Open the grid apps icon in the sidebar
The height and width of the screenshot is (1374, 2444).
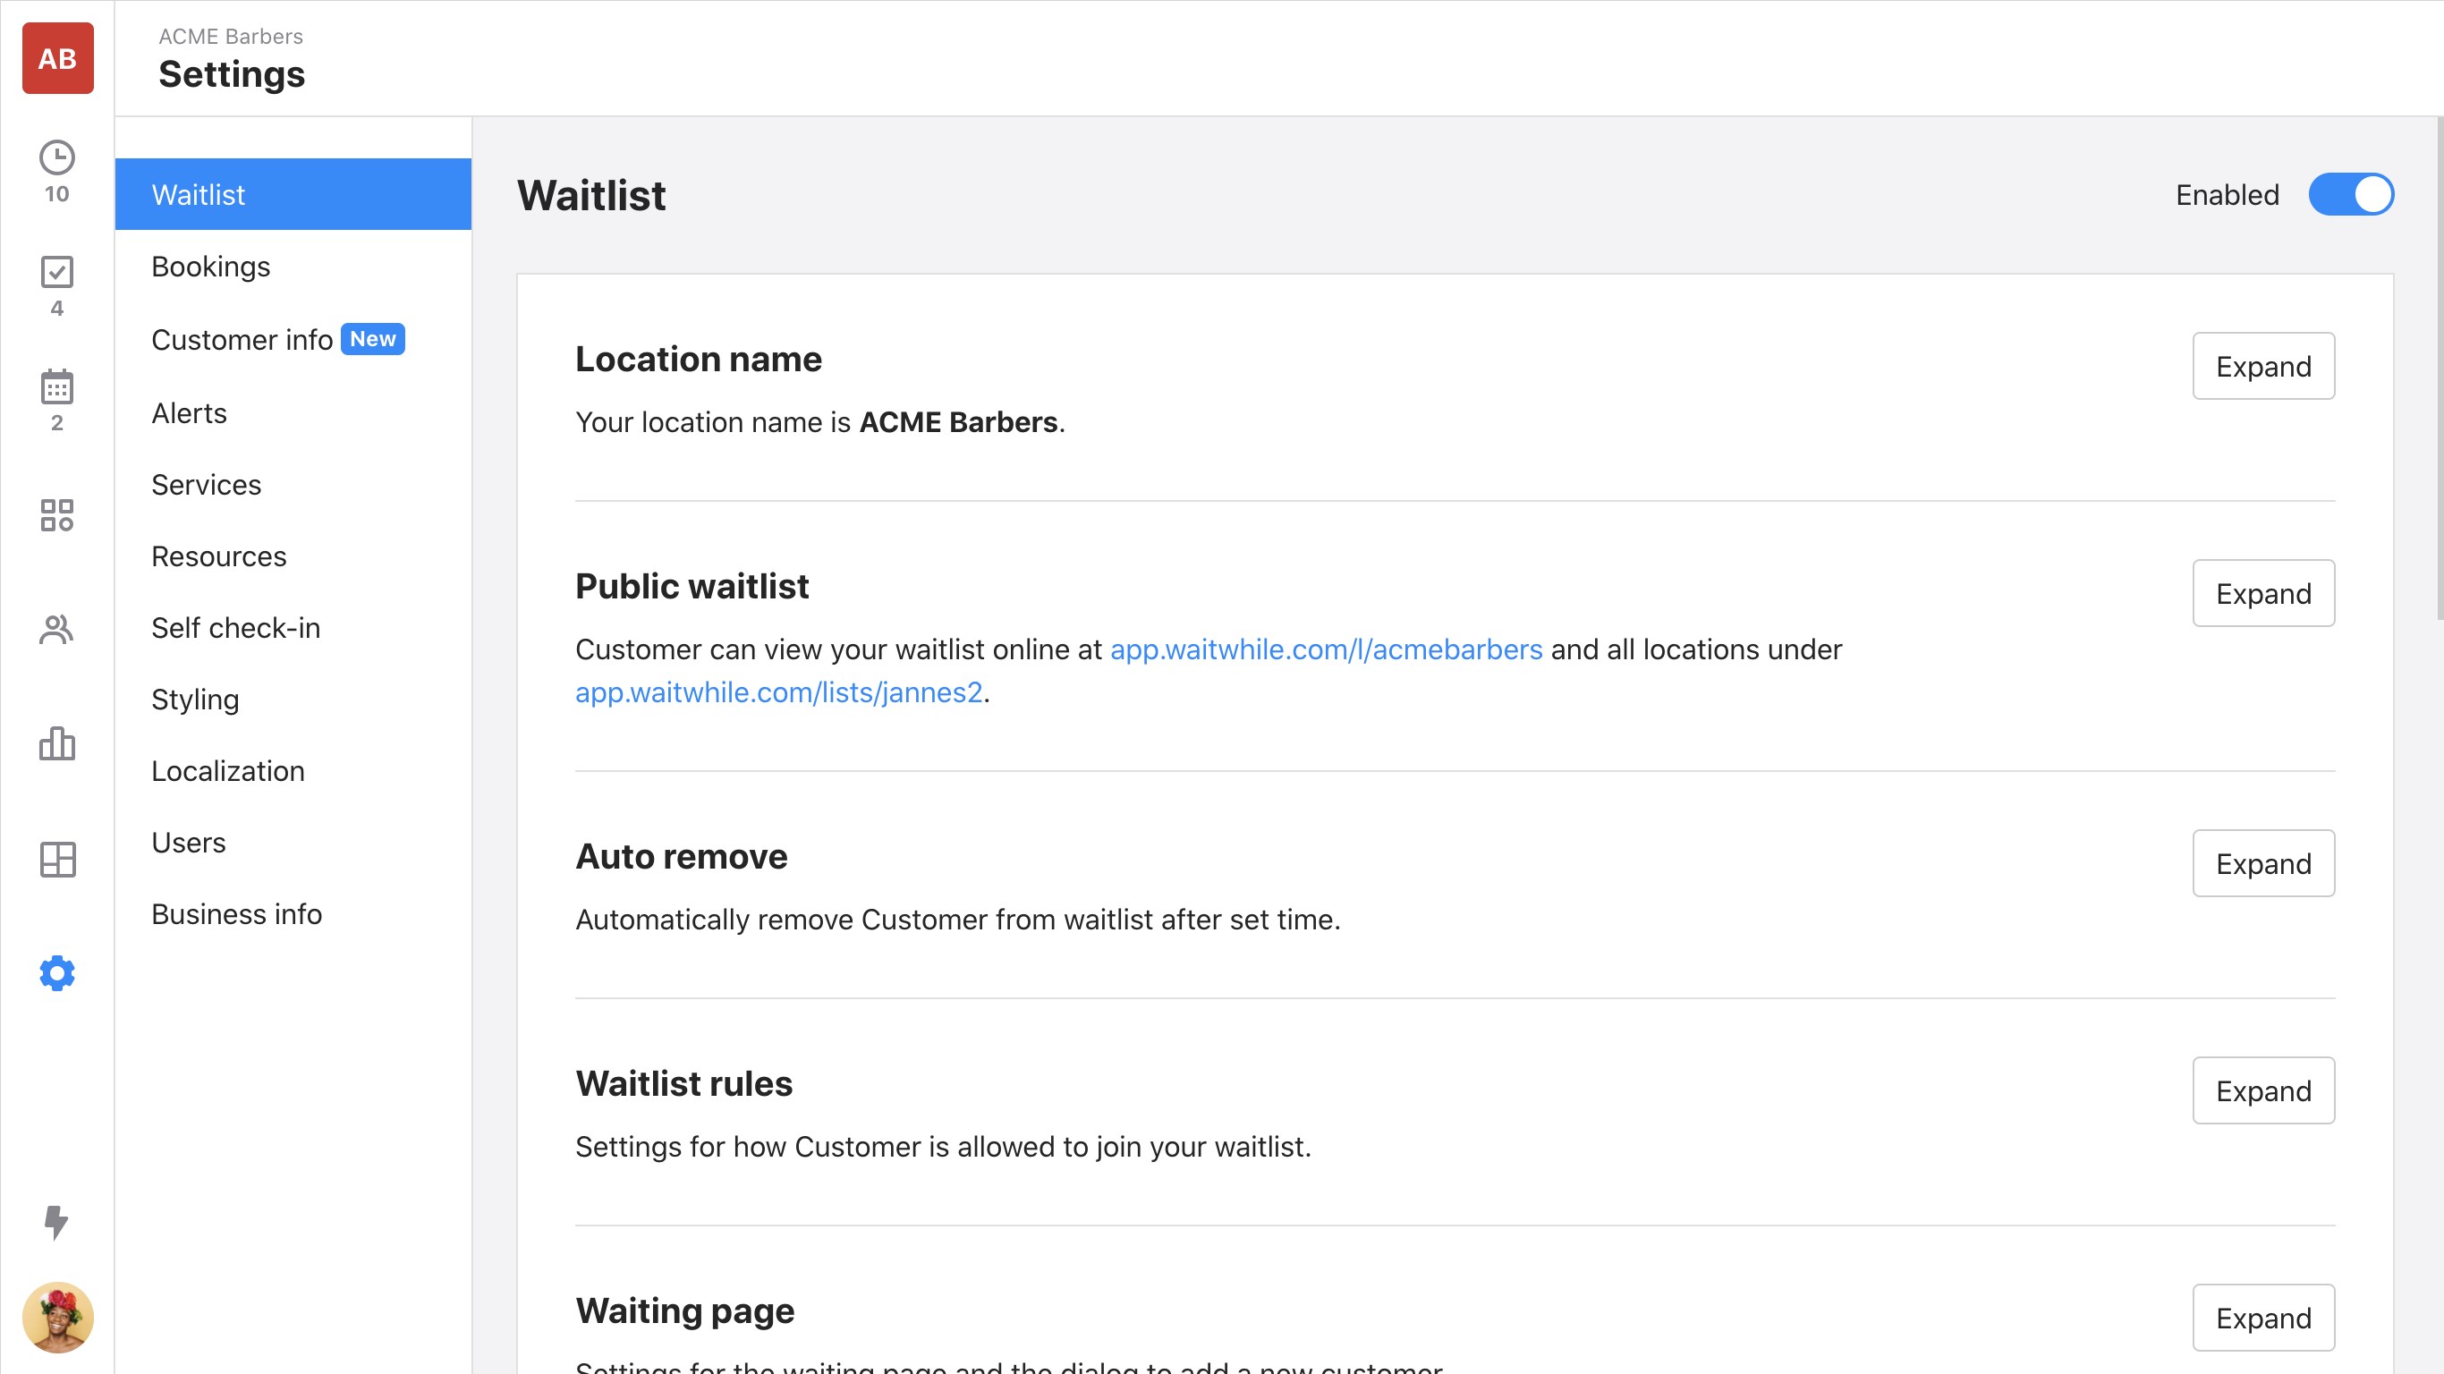click(57, 515)
